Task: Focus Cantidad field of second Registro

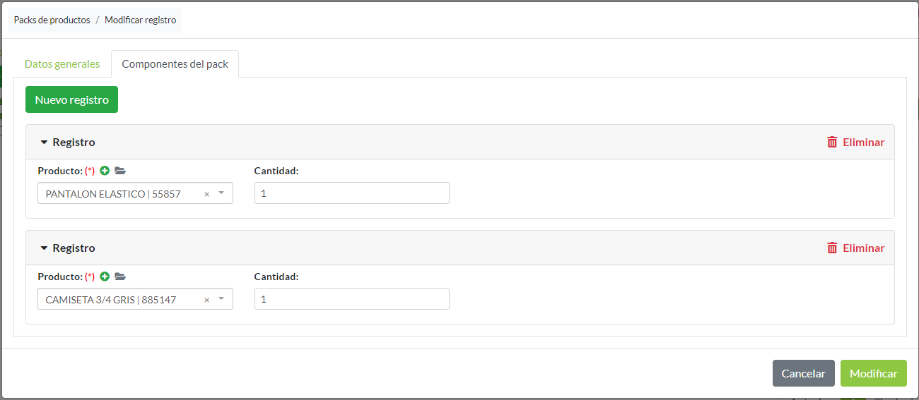Action: click(351, 299)
